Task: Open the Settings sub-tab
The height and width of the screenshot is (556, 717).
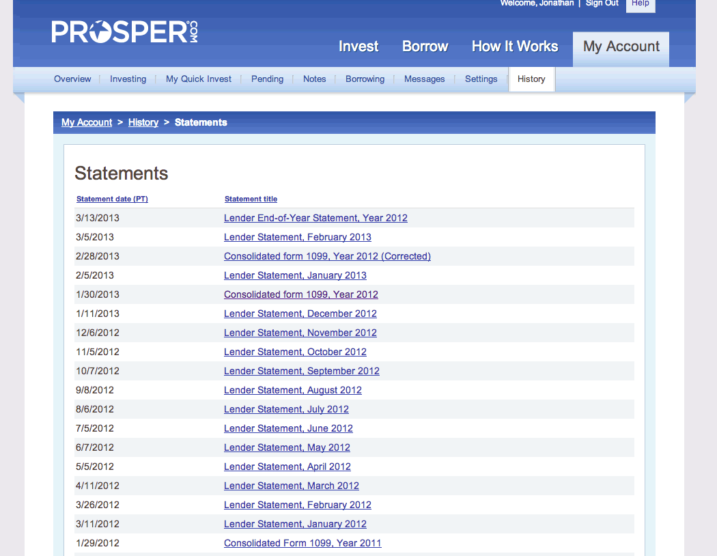Action: click(481, 79)
